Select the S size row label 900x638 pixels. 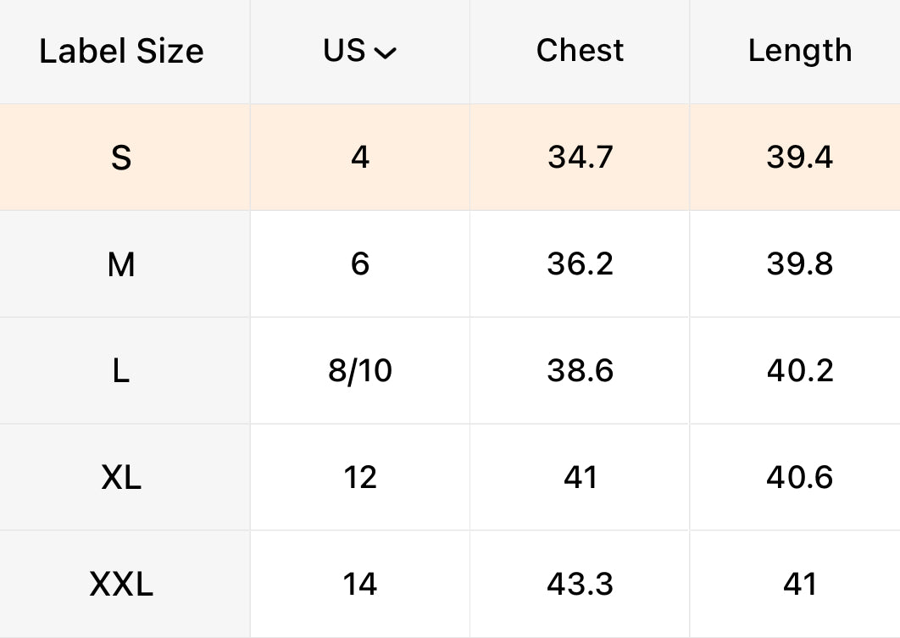pyautogui.click(x=121, y=158)
